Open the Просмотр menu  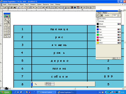[x=46, y=5]
